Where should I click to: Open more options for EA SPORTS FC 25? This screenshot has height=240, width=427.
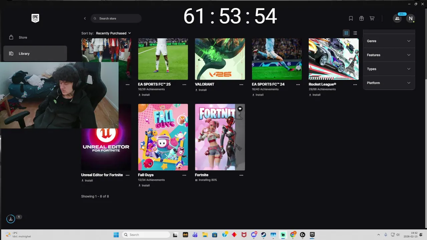pyautogui.click(x=184, y=85)
